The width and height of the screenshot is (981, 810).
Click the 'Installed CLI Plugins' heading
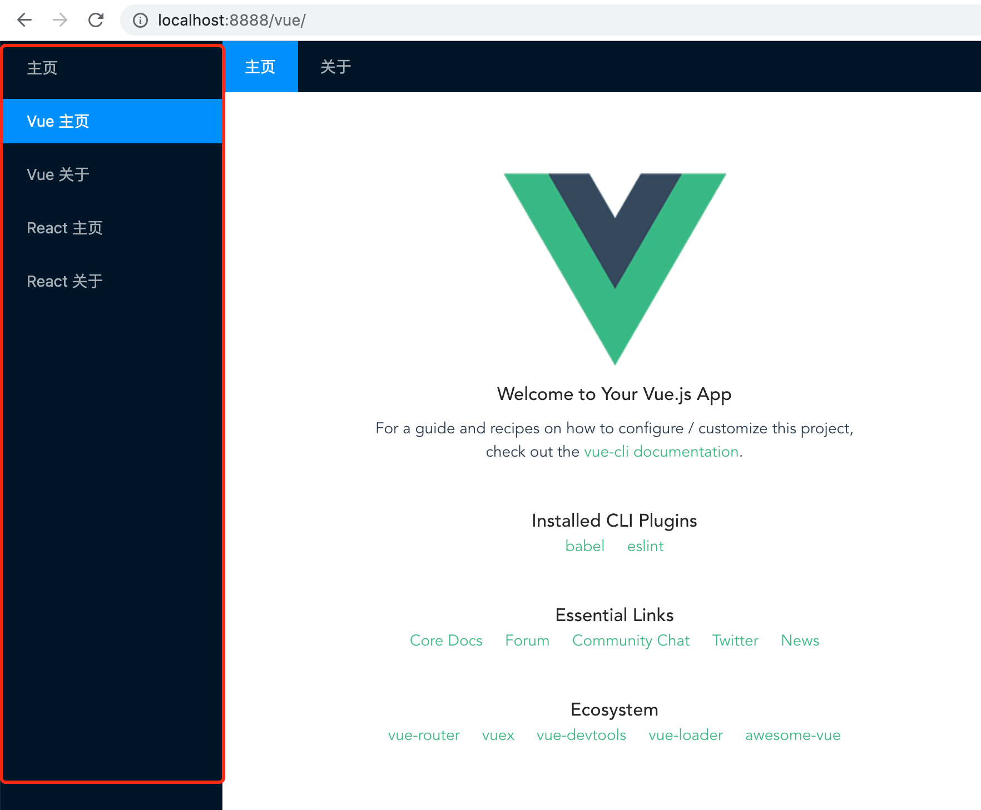coord(614,521)
